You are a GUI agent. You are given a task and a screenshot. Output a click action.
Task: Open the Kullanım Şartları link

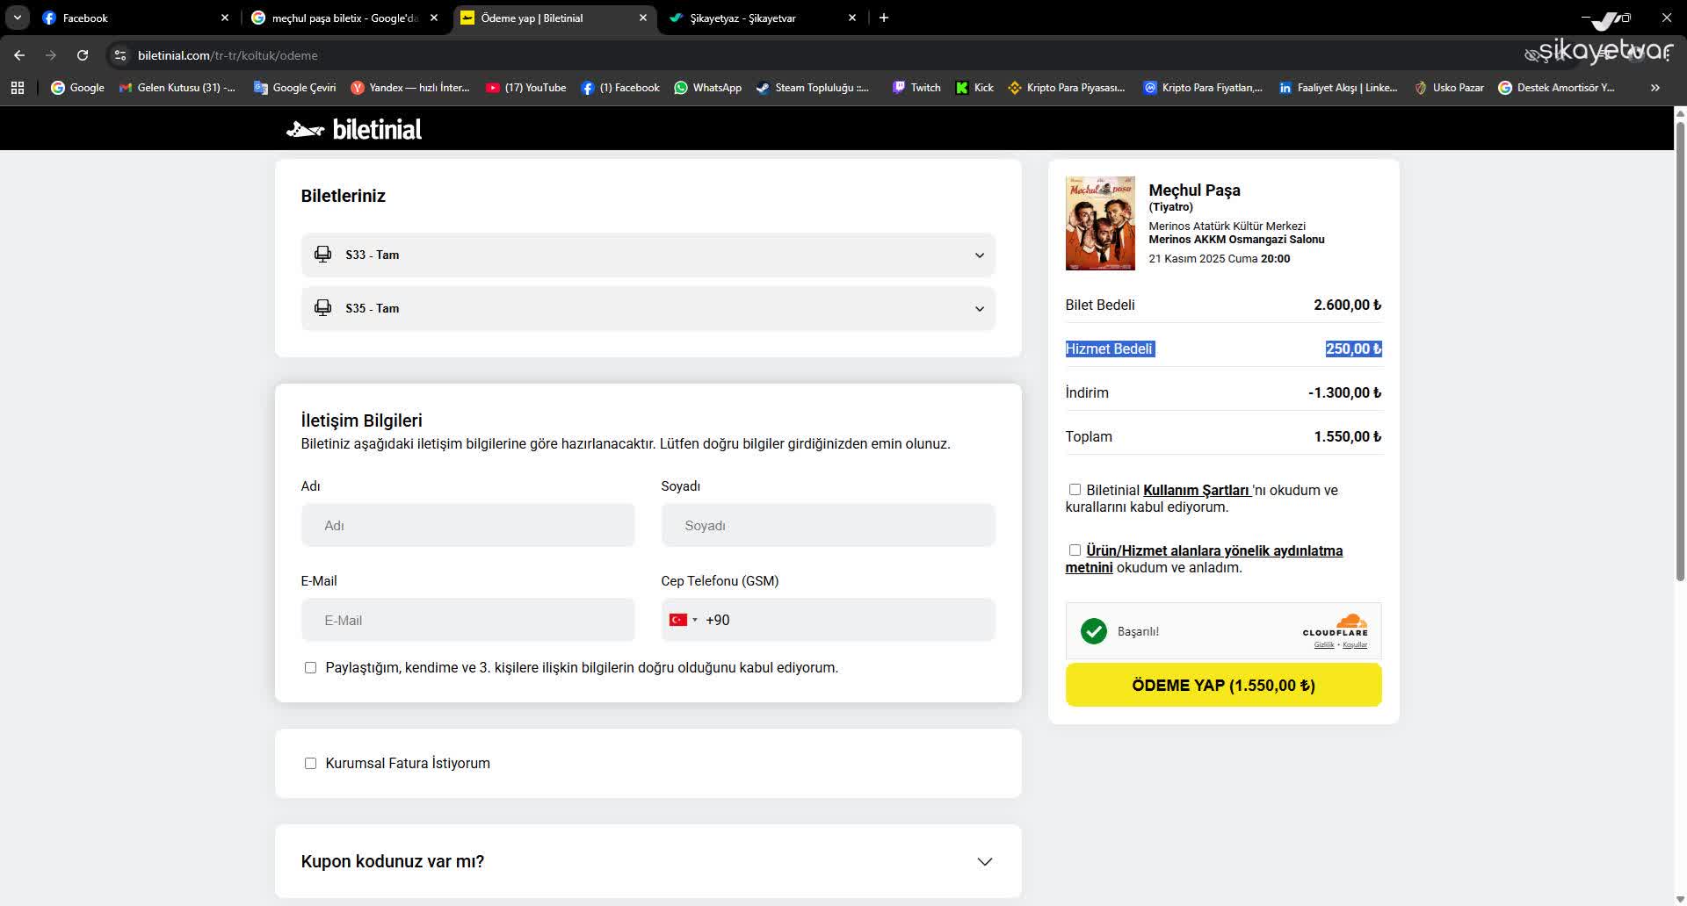coord(1197,490)
